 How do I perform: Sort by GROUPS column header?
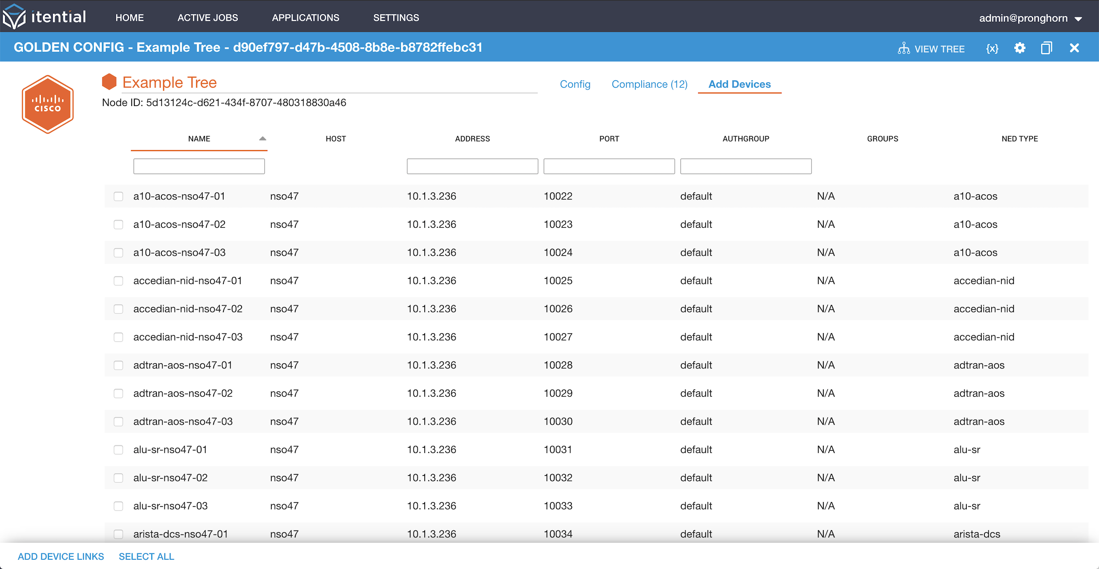pos(883,139)
